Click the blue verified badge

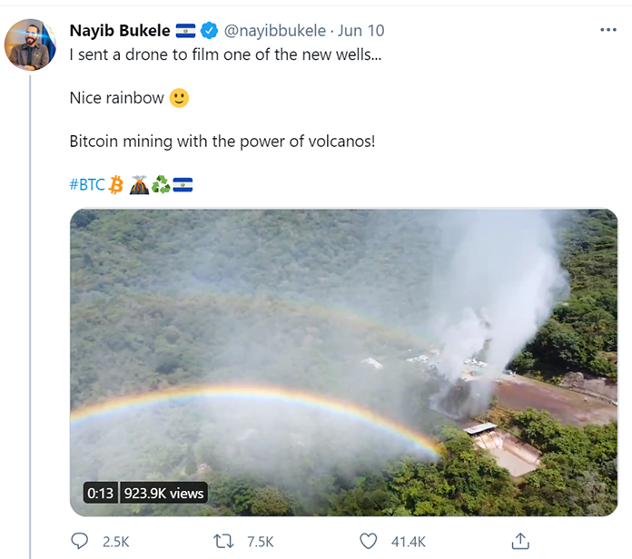209,32
